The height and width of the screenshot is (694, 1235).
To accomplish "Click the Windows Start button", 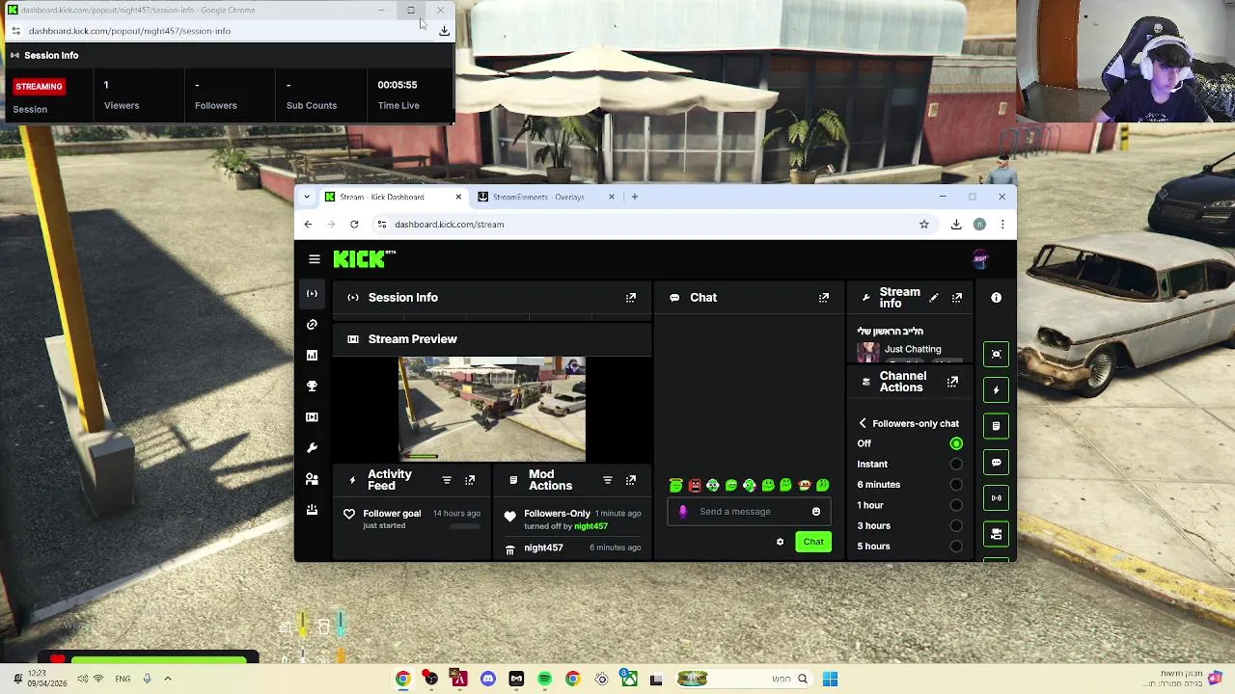I will click(x=830, y=680).
